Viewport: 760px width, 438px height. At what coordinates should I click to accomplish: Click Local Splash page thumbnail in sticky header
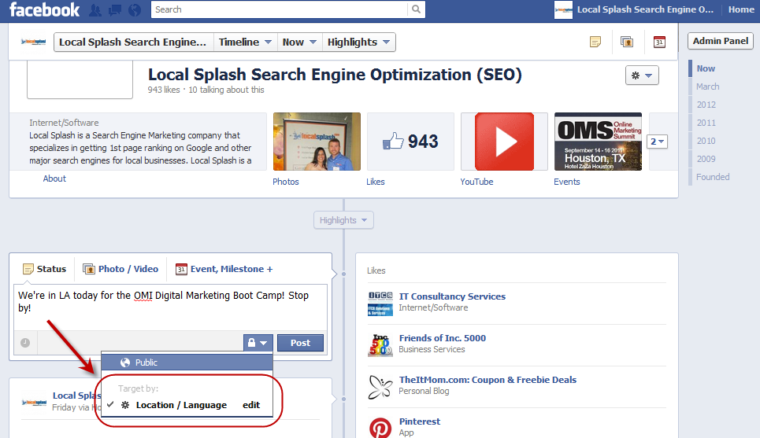[x=33, y=42]
